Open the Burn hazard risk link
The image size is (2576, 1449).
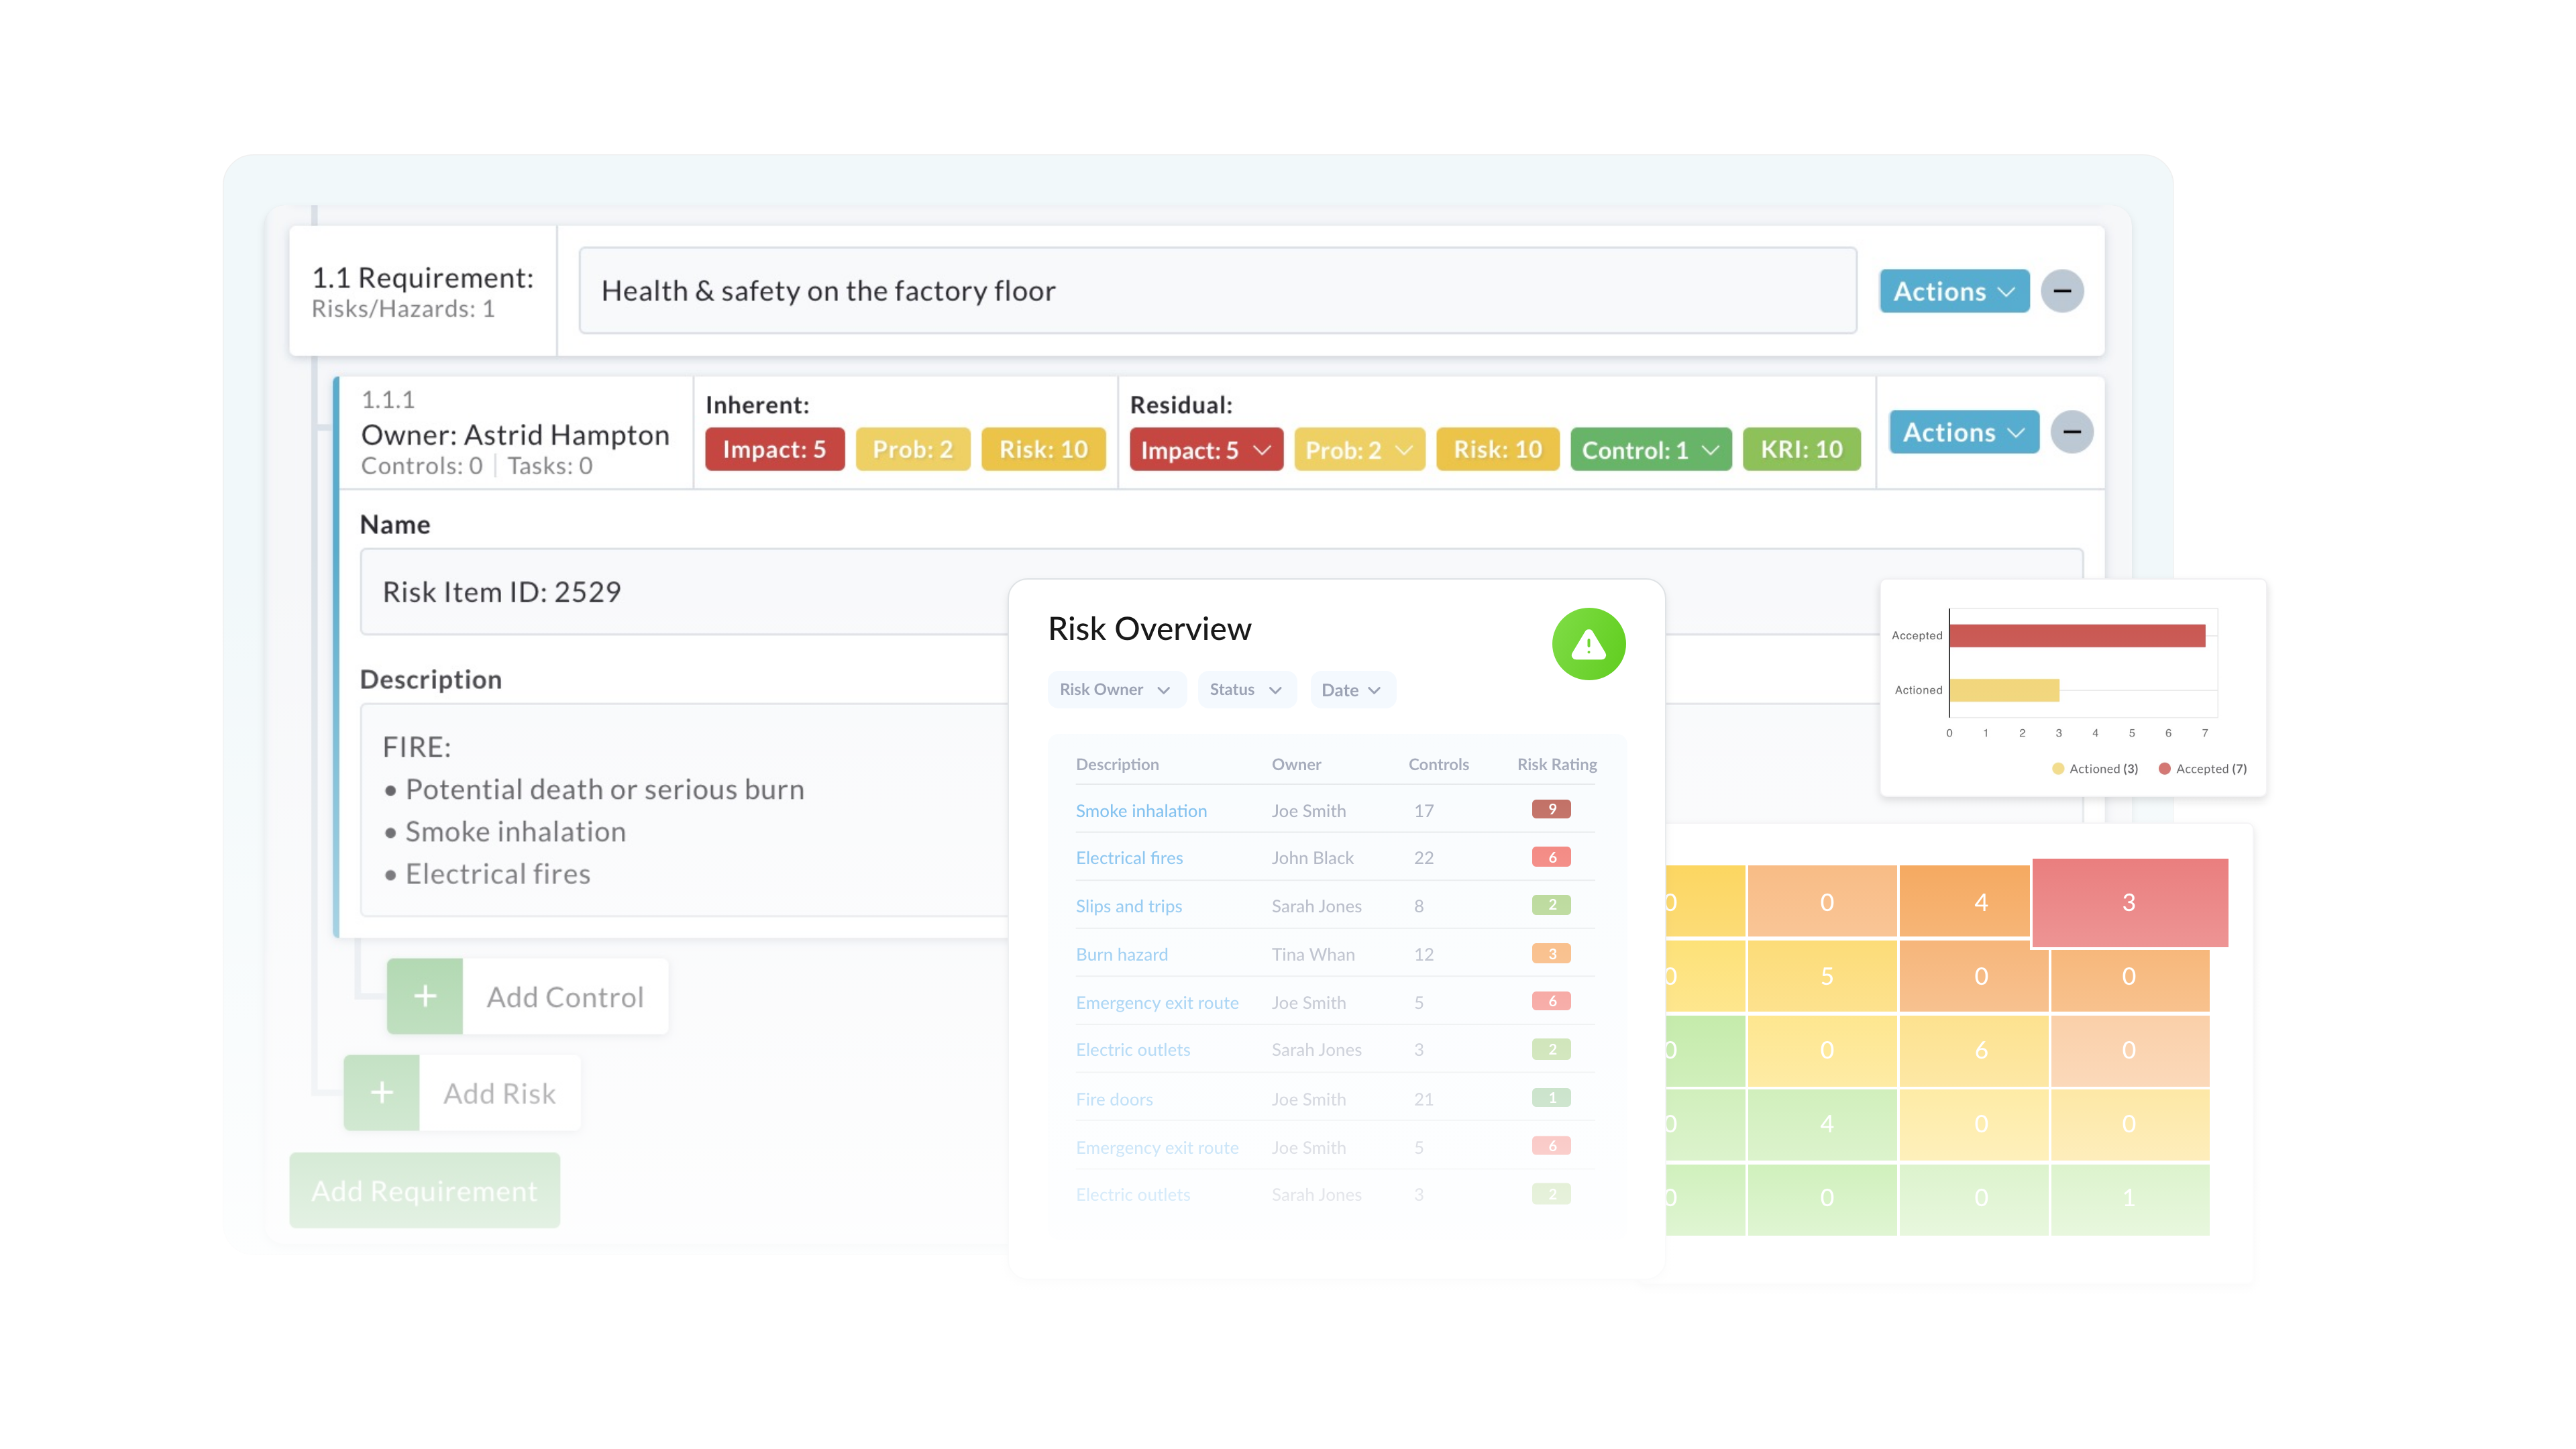coord(1122,954)
